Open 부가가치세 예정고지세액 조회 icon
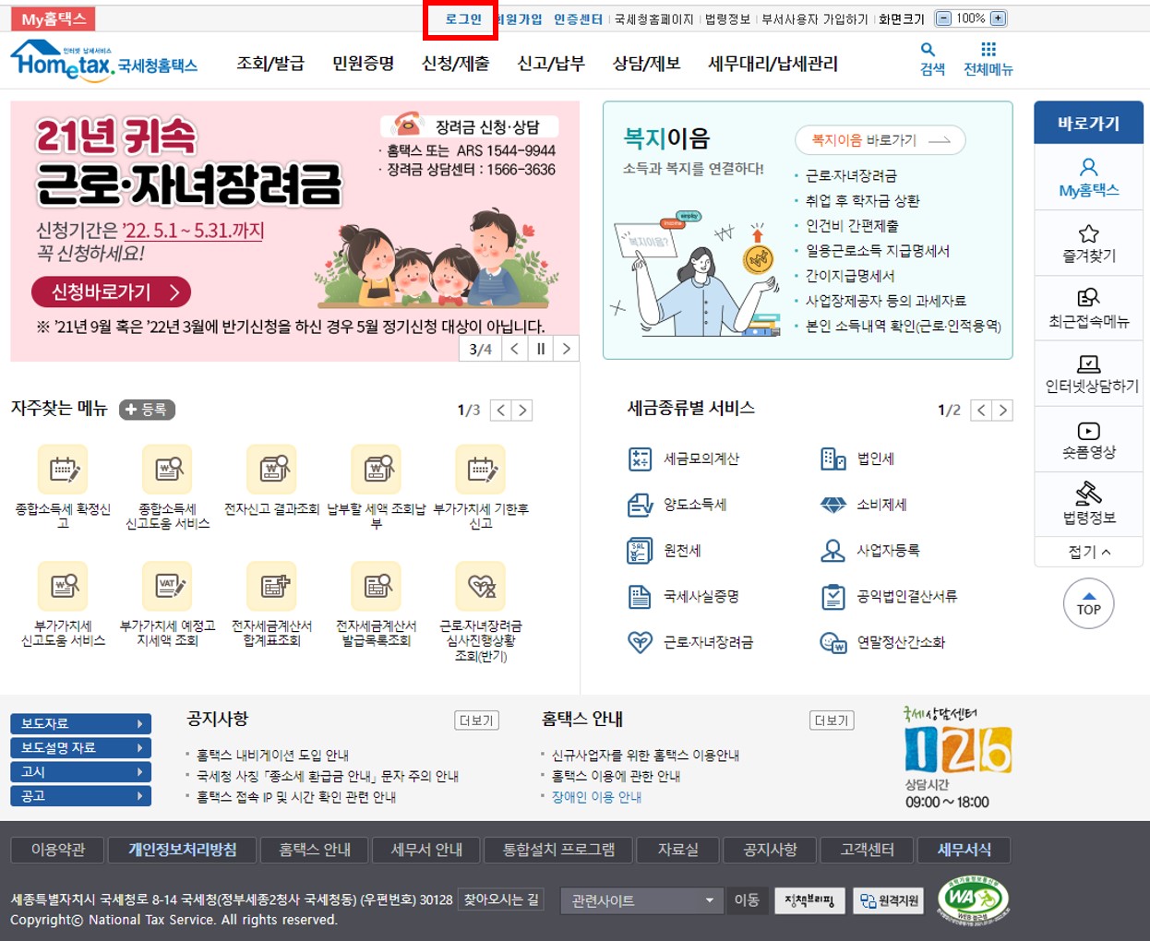Viewport: 1150px width, 941px height. point(167,586)
